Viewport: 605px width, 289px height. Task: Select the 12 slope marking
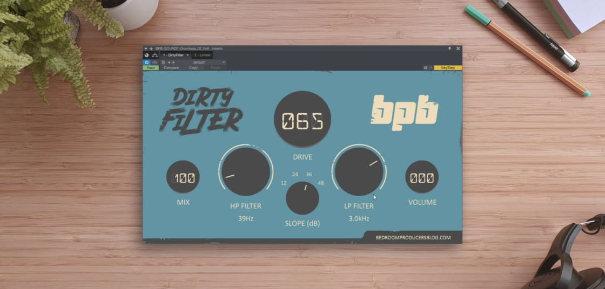point(284,183)
